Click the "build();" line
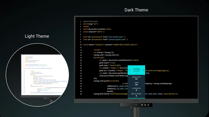This screenshot has width=209, height=117. (110, 91)
